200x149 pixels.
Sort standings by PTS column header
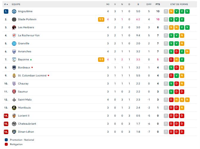(x=158, y=4)
